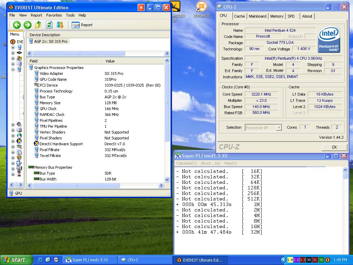The width and height of the screenshot is (353, 265).
Task: Open Calculate menu in Super PI
Action: click(186, 163)
